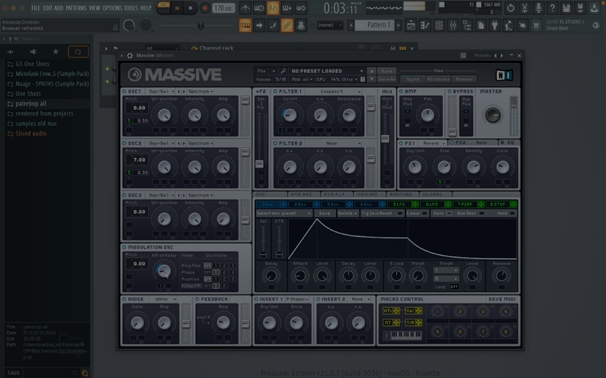606x378 pixels.
Task: Click the metronome icon
Action: point(245,8)
